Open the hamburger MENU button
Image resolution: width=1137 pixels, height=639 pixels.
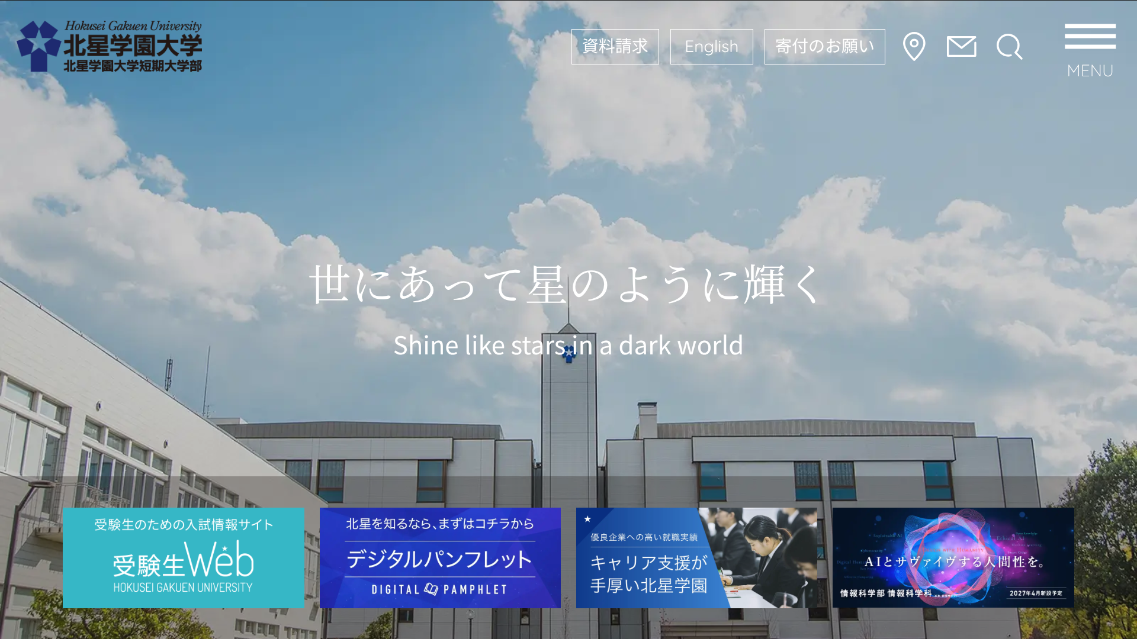[1090, 51]
